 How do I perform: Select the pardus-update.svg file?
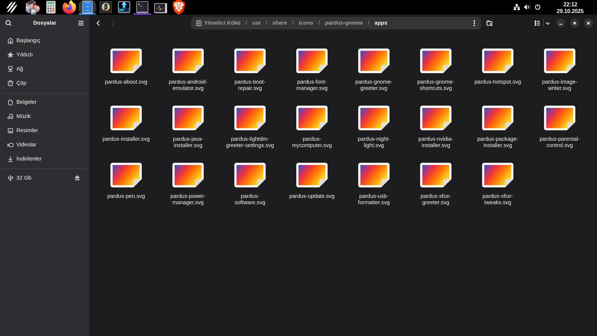click(x=312, y=175)
